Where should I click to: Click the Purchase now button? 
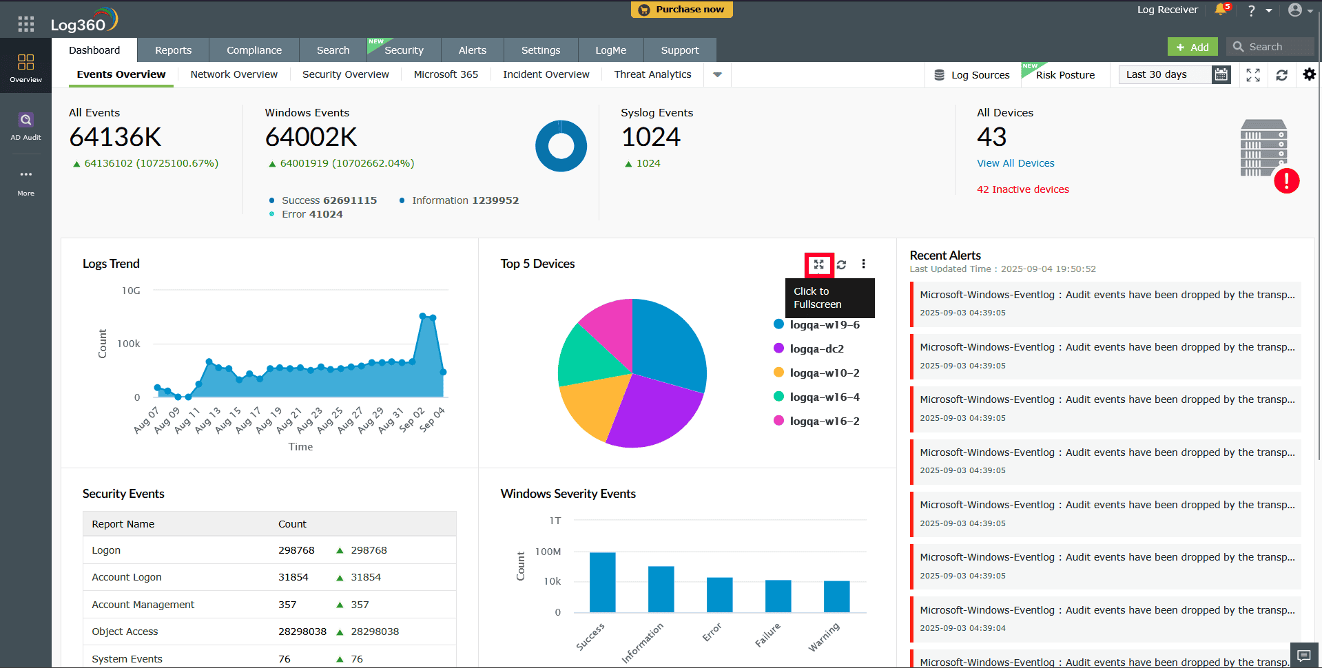click(x=682, y=10)
